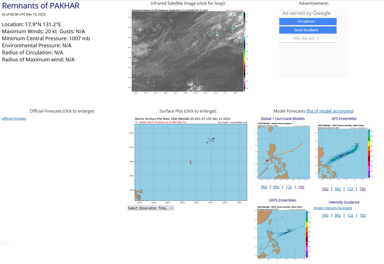Select 00z under Global + Hurricane Models
Viewport: 384px width, 264px height.
click(x=264, y=187)
